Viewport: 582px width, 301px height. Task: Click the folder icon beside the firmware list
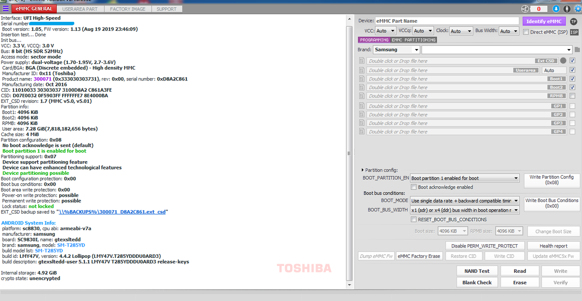click(x=577, y=49)
